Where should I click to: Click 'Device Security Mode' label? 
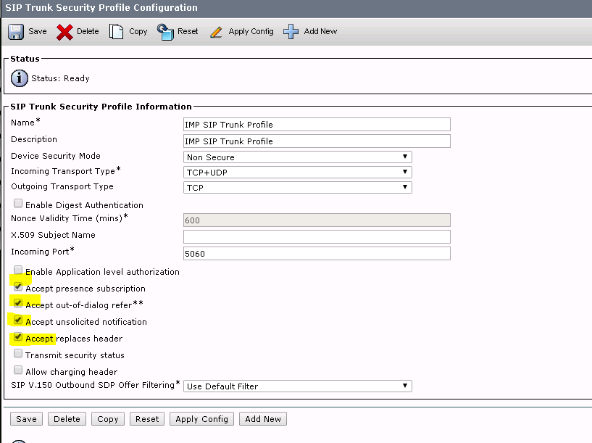tap(56, 156)
